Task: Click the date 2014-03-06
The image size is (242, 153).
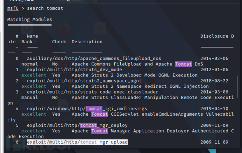Action: point(214,92)
